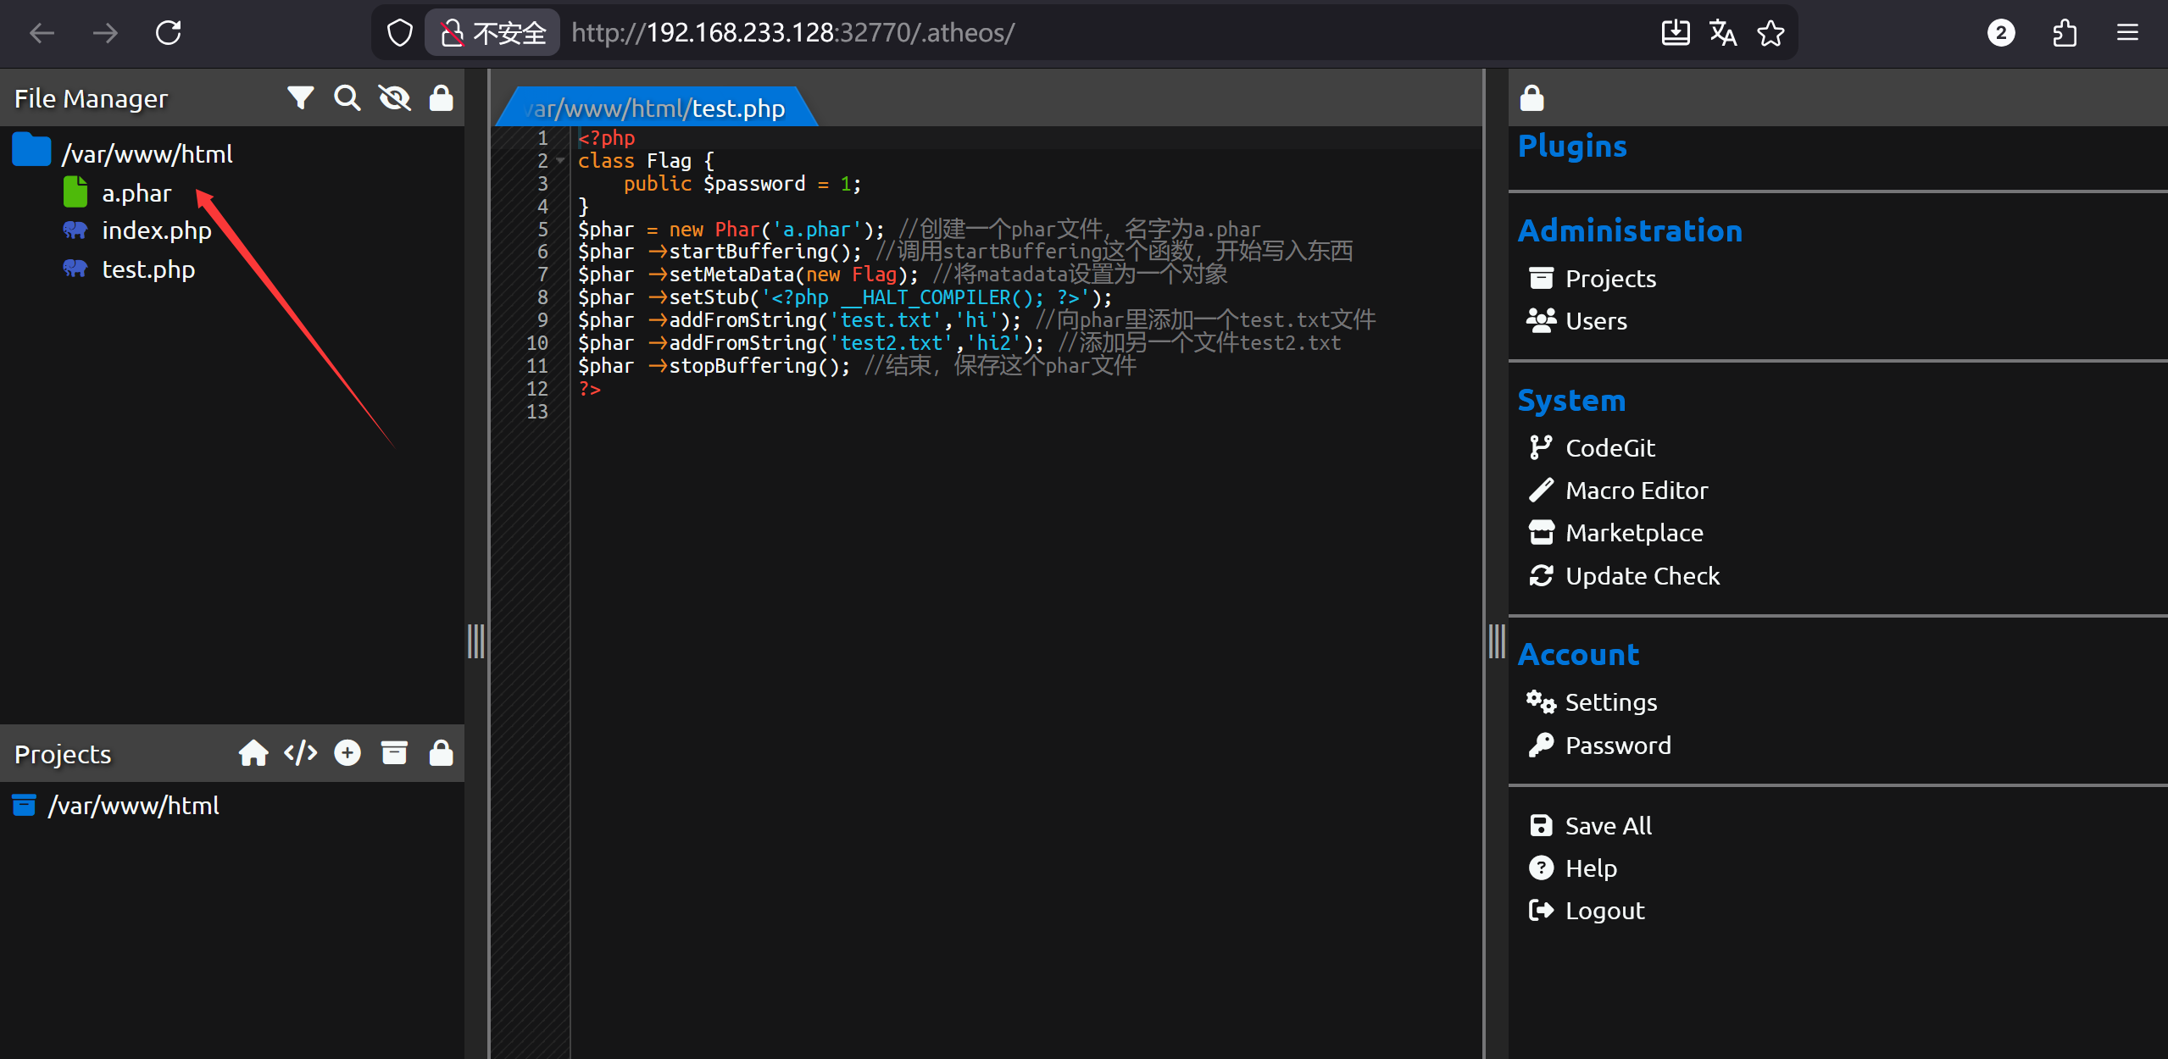Open the browser translate page icon
This screenshot has width=2168, height=1059.
point(1722,32)
